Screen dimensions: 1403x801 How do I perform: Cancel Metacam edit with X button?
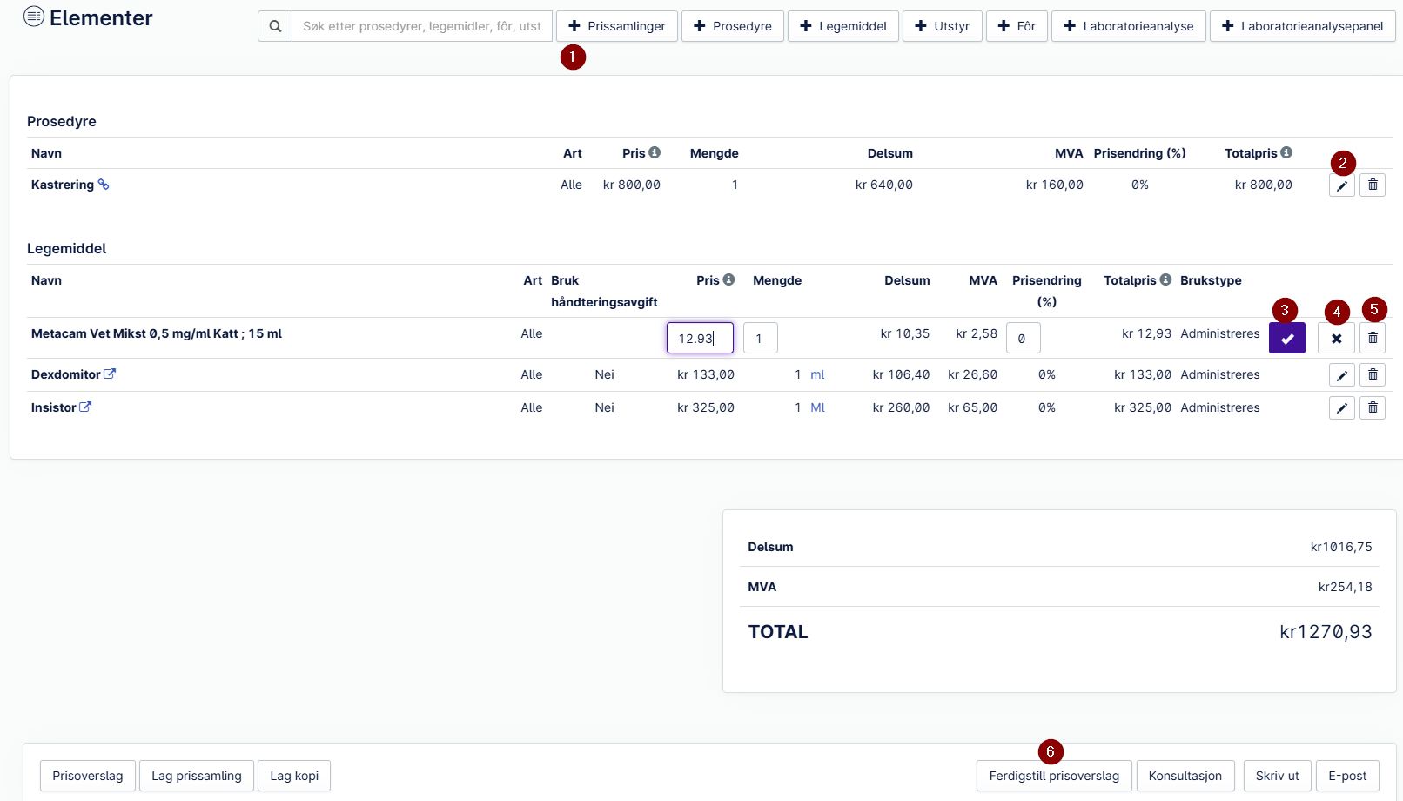[x=1336, y=338]
